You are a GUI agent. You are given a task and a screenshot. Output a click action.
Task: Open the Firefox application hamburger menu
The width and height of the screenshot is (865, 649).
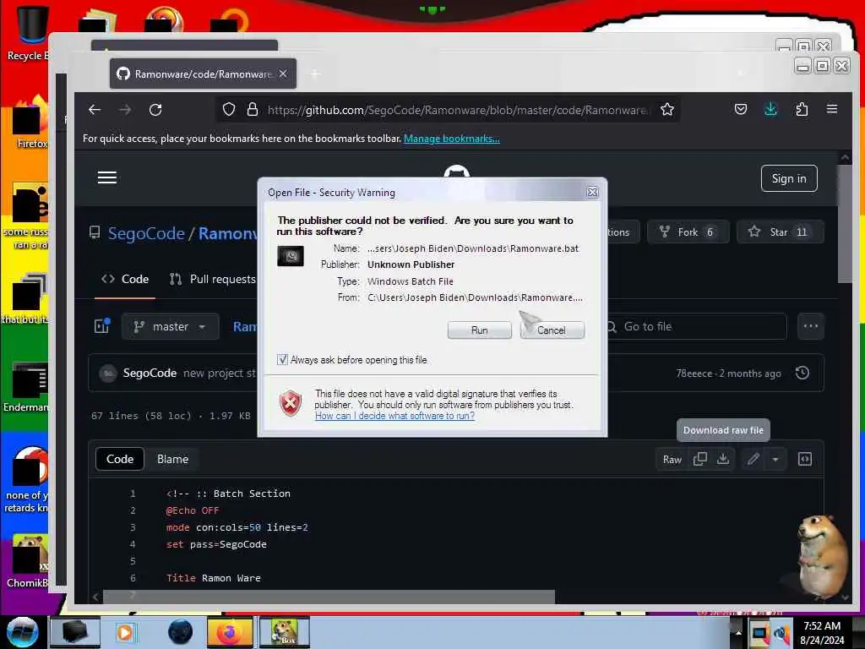pos(832,109)
